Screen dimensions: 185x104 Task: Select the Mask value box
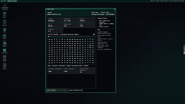click(87, 25)
